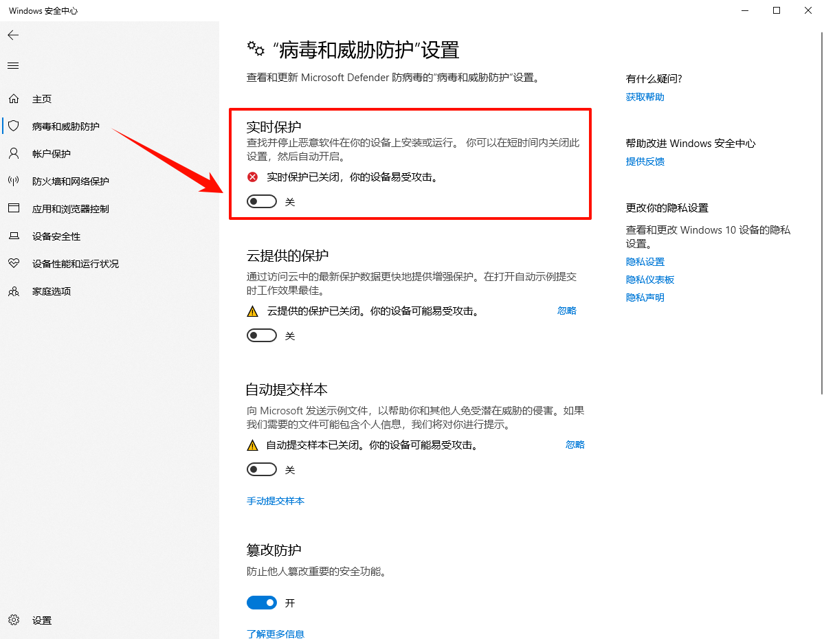Click the warning triangle under 自动提交样本
The image size is (824, 639).
[x=253, y=445]
